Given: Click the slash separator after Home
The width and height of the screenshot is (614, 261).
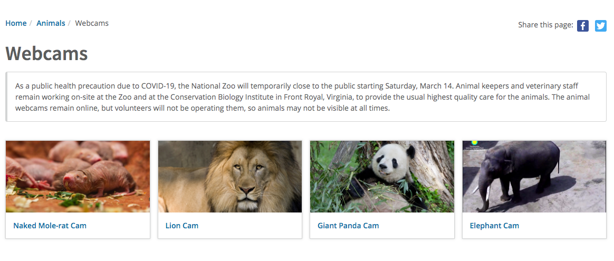Looking at the screenshot, I should click(31, 23).
